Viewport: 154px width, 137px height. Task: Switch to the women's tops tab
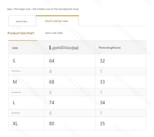[x=22, y=21]
